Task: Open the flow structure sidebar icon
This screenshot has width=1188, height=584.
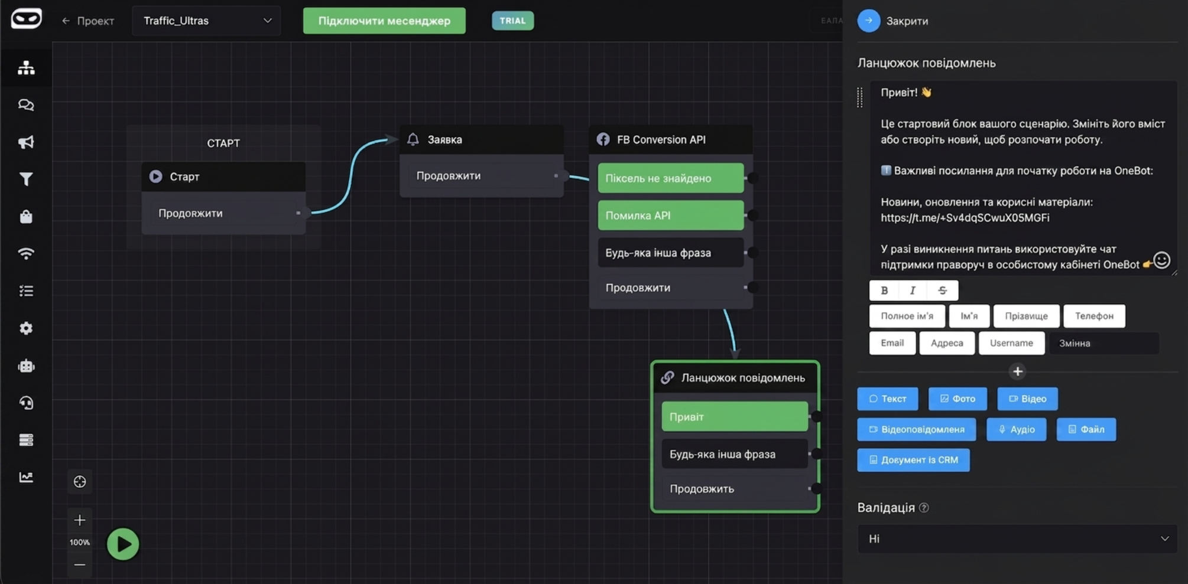Action: tap(26, 68)
